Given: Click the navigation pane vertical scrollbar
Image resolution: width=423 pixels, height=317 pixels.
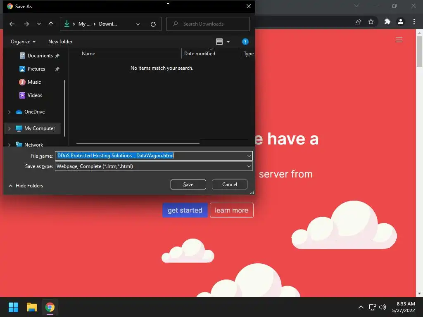Looking at the screenshot, I should 64,108.
